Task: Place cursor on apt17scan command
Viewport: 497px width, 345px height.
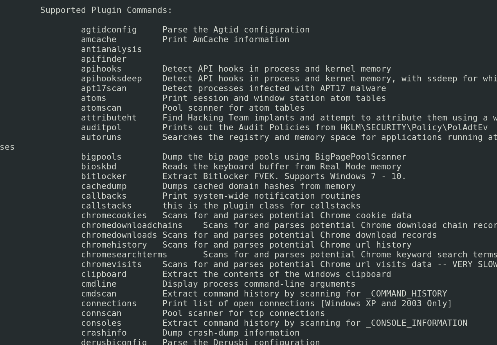Action: [104, 88]
